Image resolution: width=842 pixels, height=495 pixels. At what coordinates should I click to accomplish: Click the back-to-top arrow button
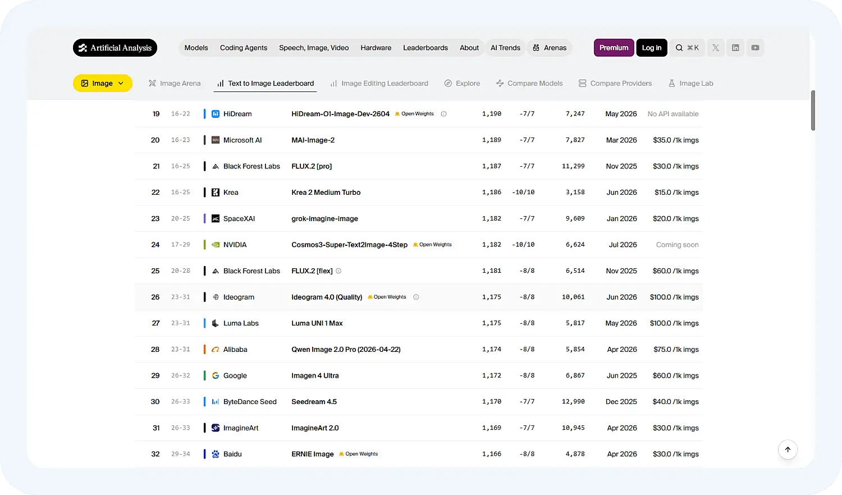788,450
